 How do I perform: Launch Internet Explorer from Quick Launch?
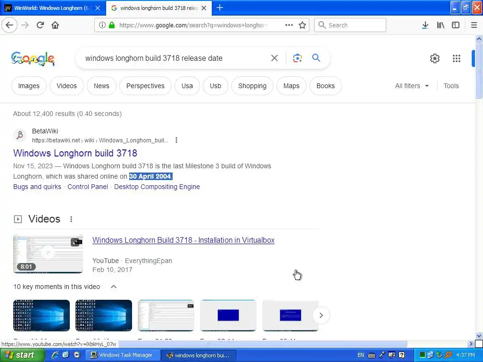[55, 355]
